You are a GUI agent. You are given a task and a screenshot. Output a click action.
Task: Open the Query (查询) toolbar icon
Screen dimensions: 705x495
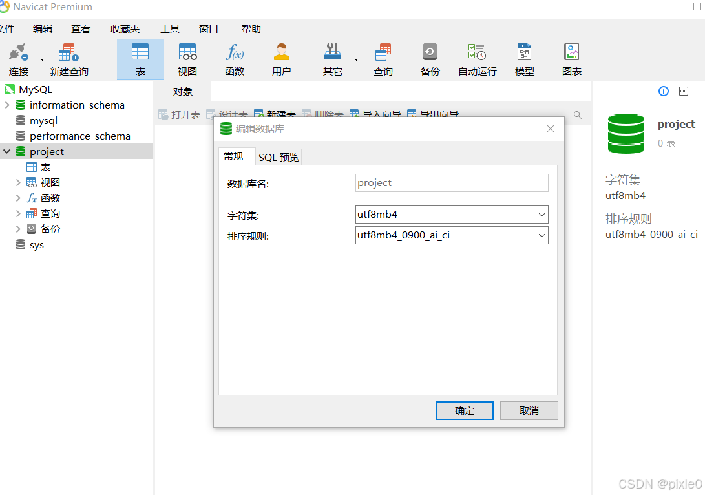(383, 59)
